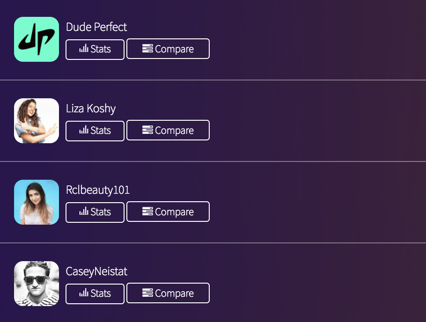Click CaseyNeistat's black-and-white avatar
The height and width of the screenshot is (322, 426).
[37, 284]
